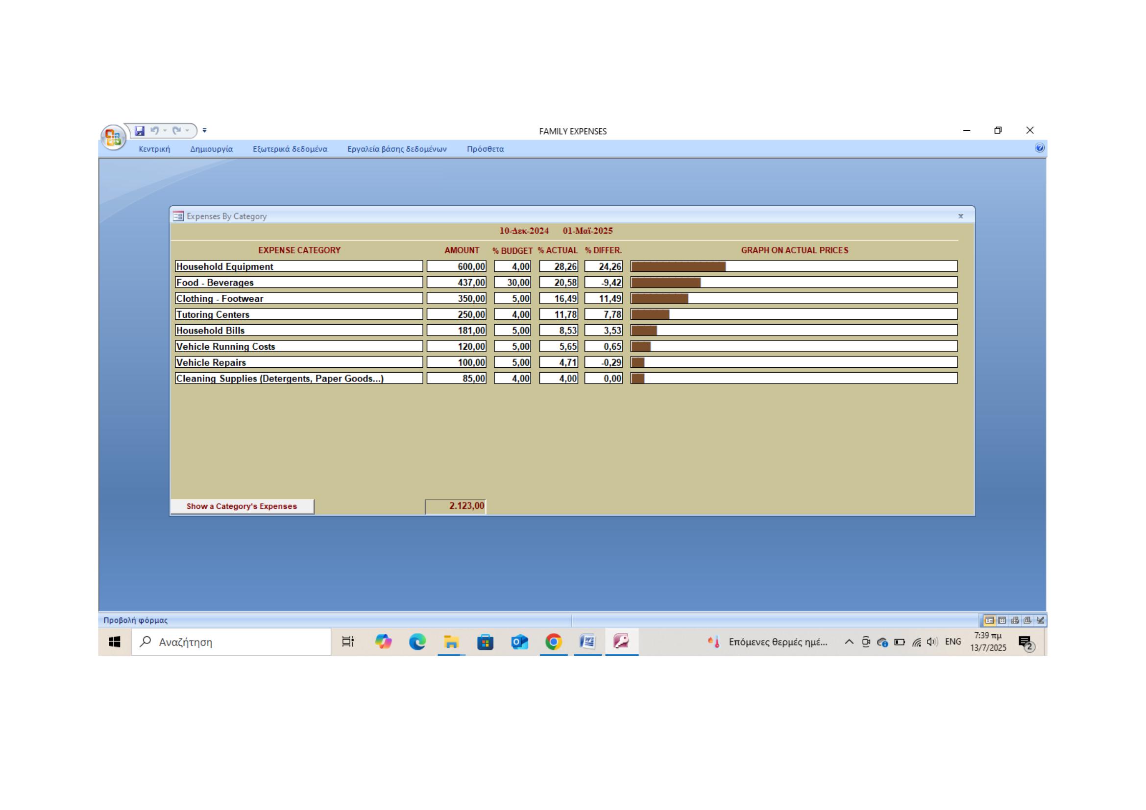Click the Form view status bar icon
This screenshot has height=810, width=1146.
click(x=989, y=620)
